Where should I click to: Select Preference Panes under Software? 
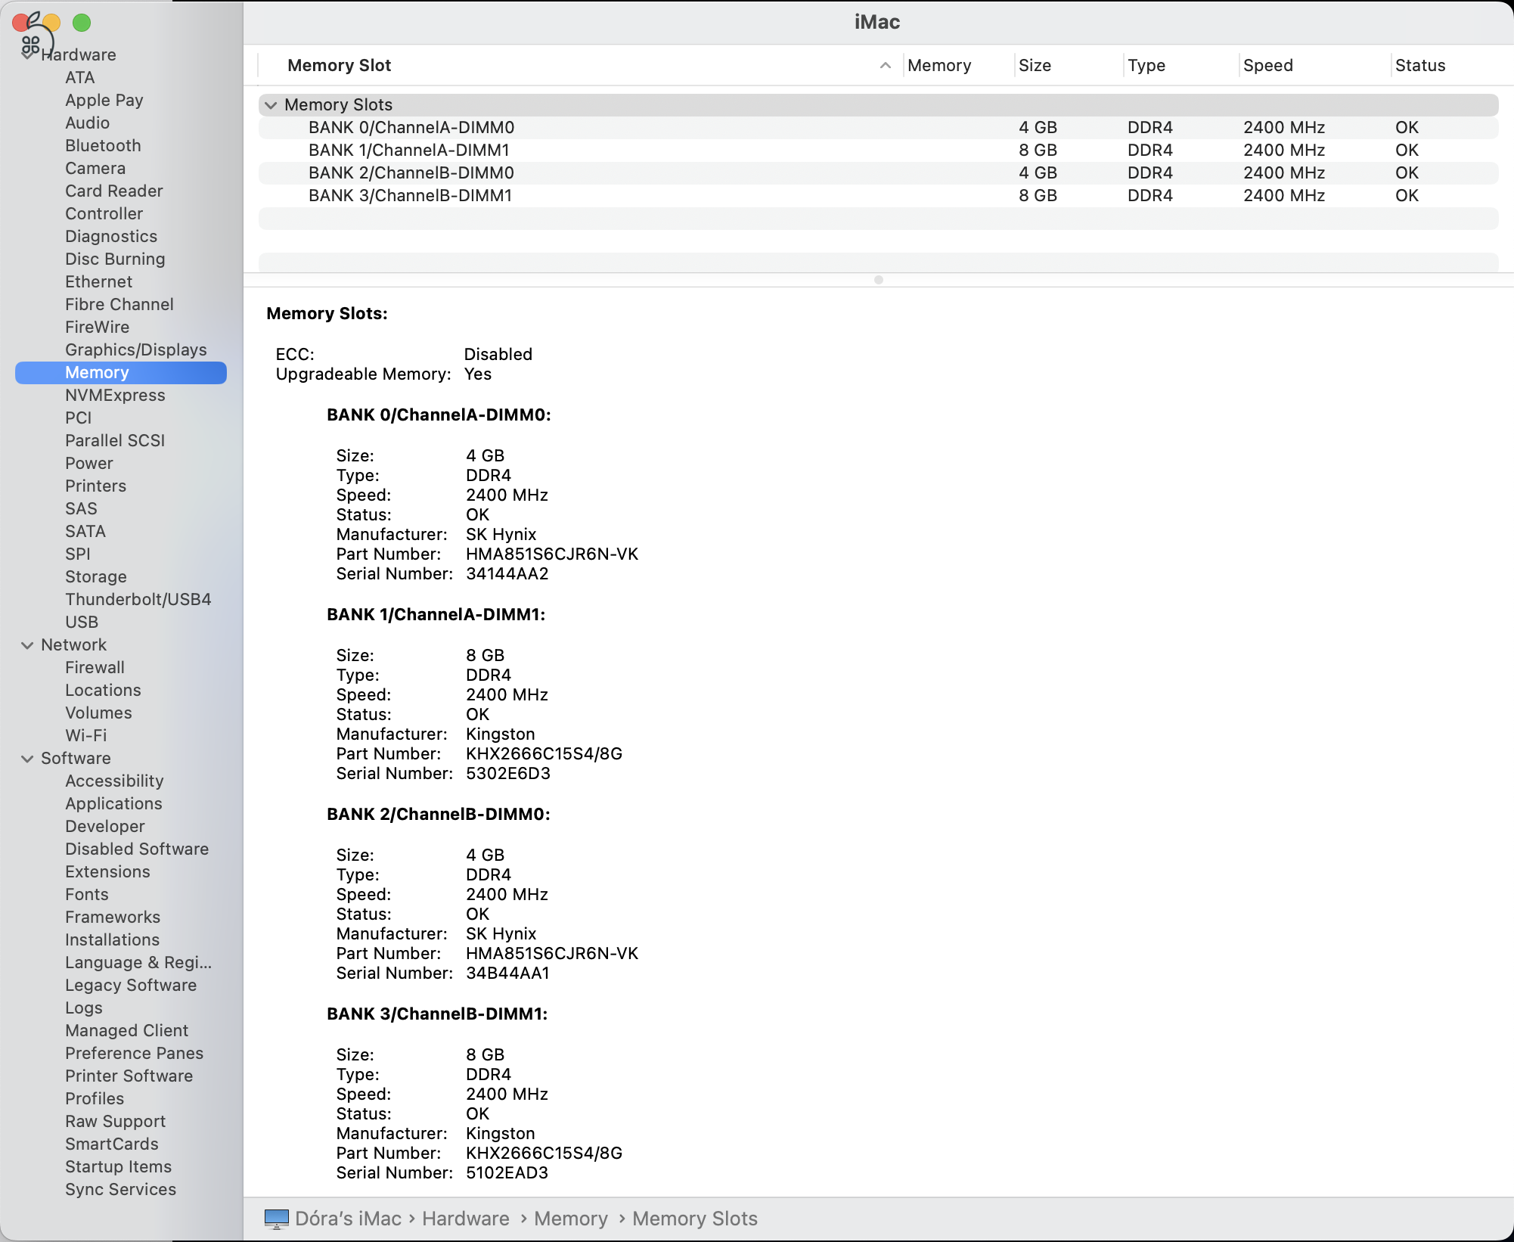point(134,1054)
